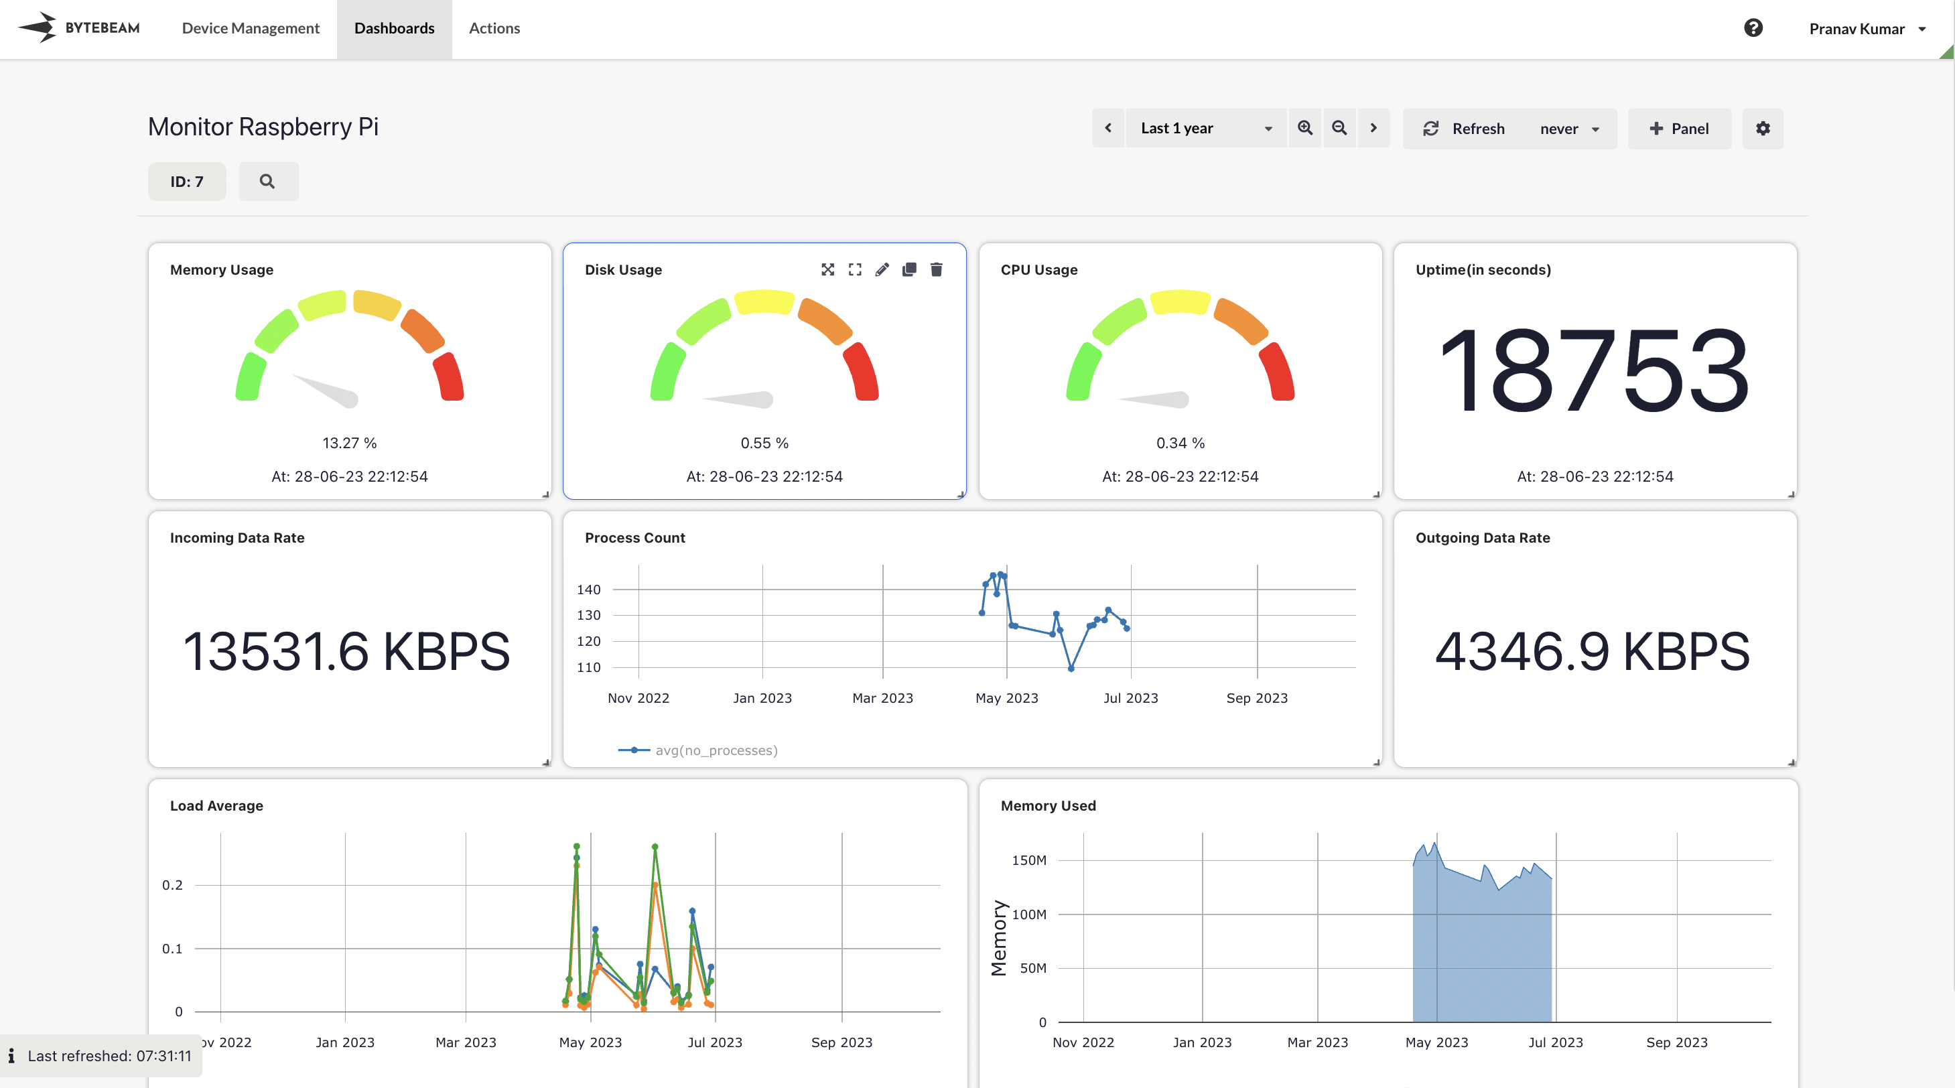This screenshot has height=1088, width=1955.
Task: Switch to Device Management tab
Action: pyautogui.click(x=251, y=28)
